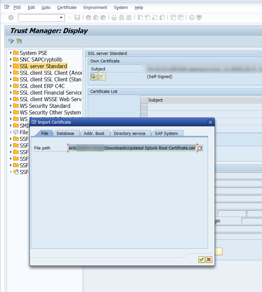This screenshot has height=292, width=262.
Task: Open file browse help next to File path
Action: click(200, 148)
